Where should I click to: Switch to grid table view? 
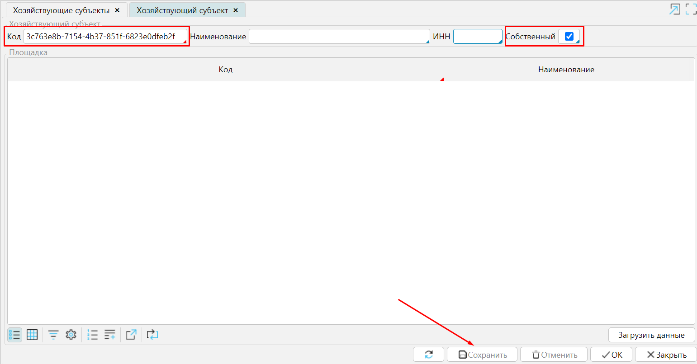pyautogui.click(x=32, y=335)
